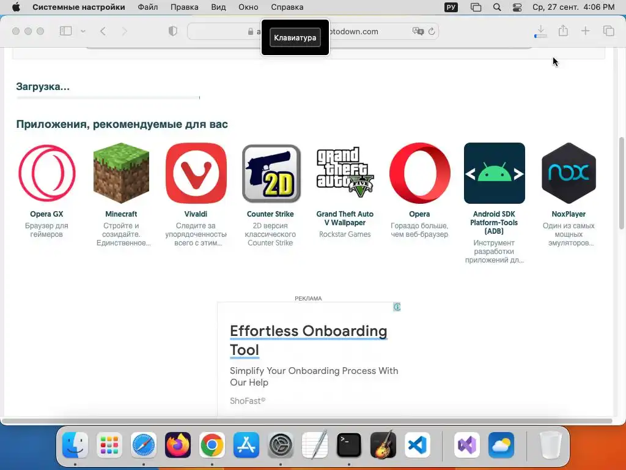The height and width of the screenshot is (470, 626).
Task: Open the Share button in Safari
Action: [x=563, y=31]
